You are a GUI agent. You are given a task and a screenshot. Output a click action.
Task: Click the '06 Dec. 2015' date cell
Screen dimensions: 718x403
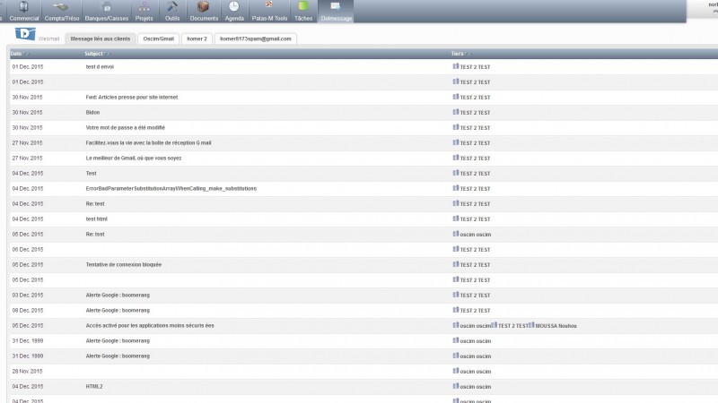tap(28, 250)
